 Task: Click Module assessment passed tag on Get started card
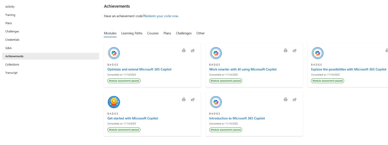pyautogui.click(x=124, y=130)
